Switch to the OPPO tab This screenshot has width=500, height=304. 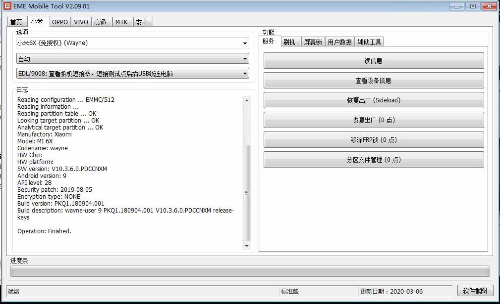click(60, 22)
